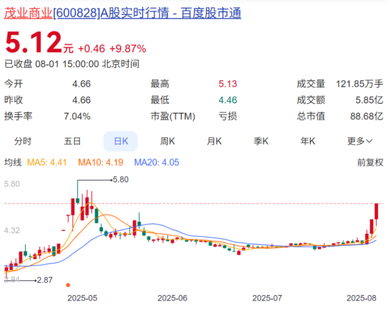Click the MA10: 4.19 indicator label
The width and height of the screenshot is (388, 309).
click(x=101, y=163)
